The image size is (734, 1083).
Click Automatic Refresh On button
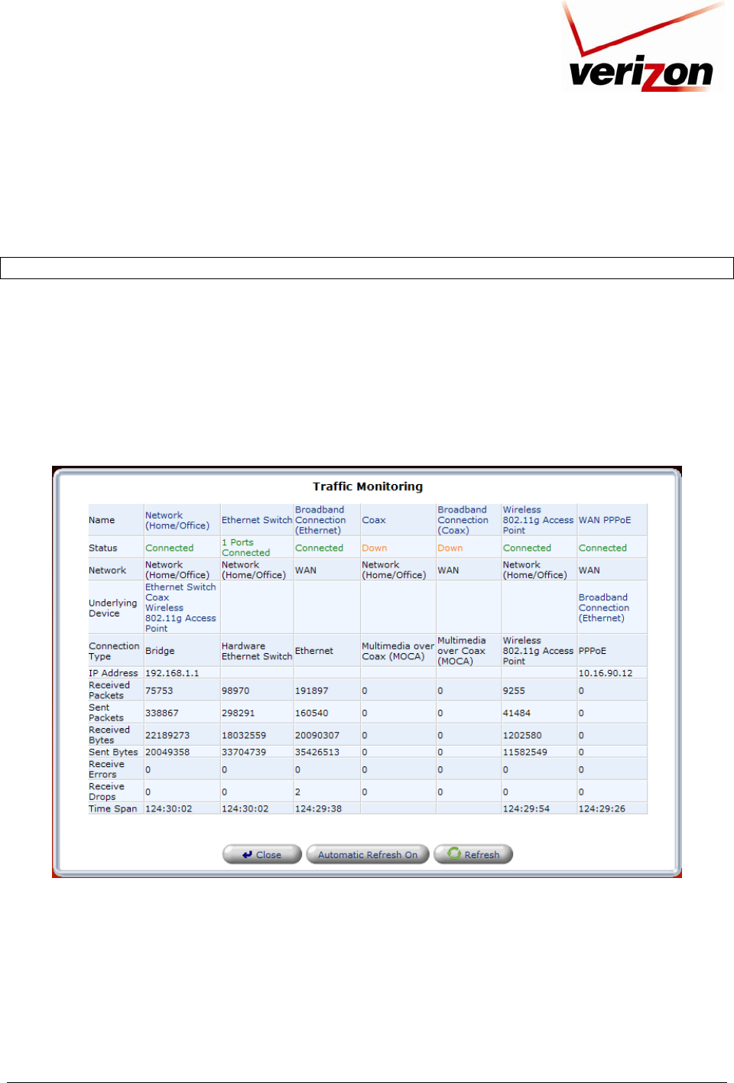368,854
